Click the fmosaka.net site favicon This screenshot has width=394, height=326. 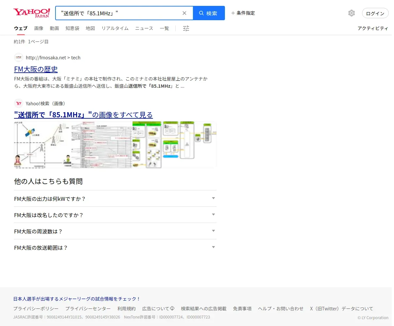[x=19, y=57]
